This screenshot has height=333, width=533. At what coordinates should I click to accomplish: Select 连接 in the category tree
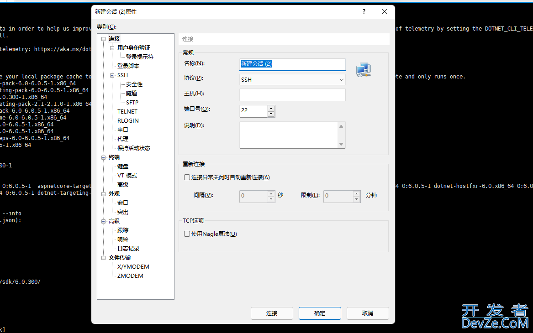[114, 39]
